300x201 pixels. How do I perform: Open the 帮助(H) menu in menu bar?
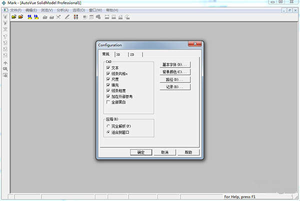(x=112, y=10)
